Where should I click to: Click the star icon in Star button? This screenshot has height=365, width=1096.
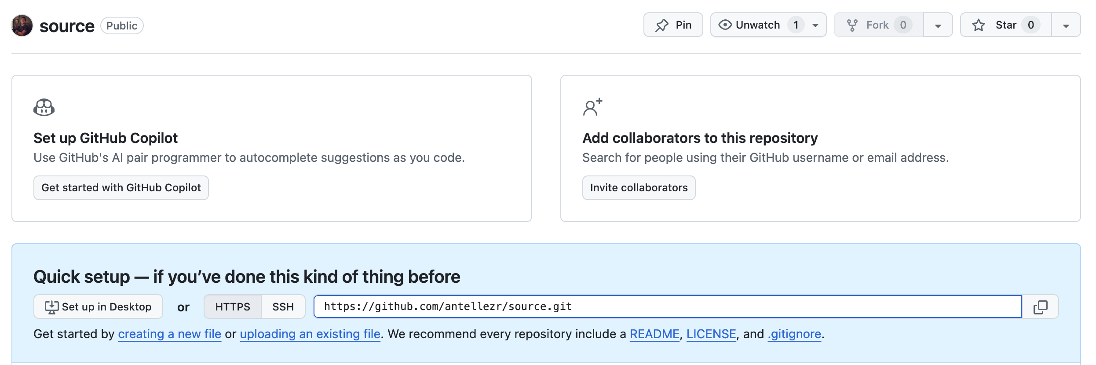pos(979,25)
